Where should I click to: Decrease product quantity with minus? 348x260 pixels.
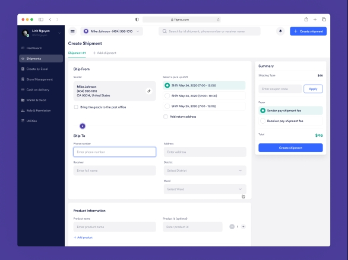(x=232, y=227)
